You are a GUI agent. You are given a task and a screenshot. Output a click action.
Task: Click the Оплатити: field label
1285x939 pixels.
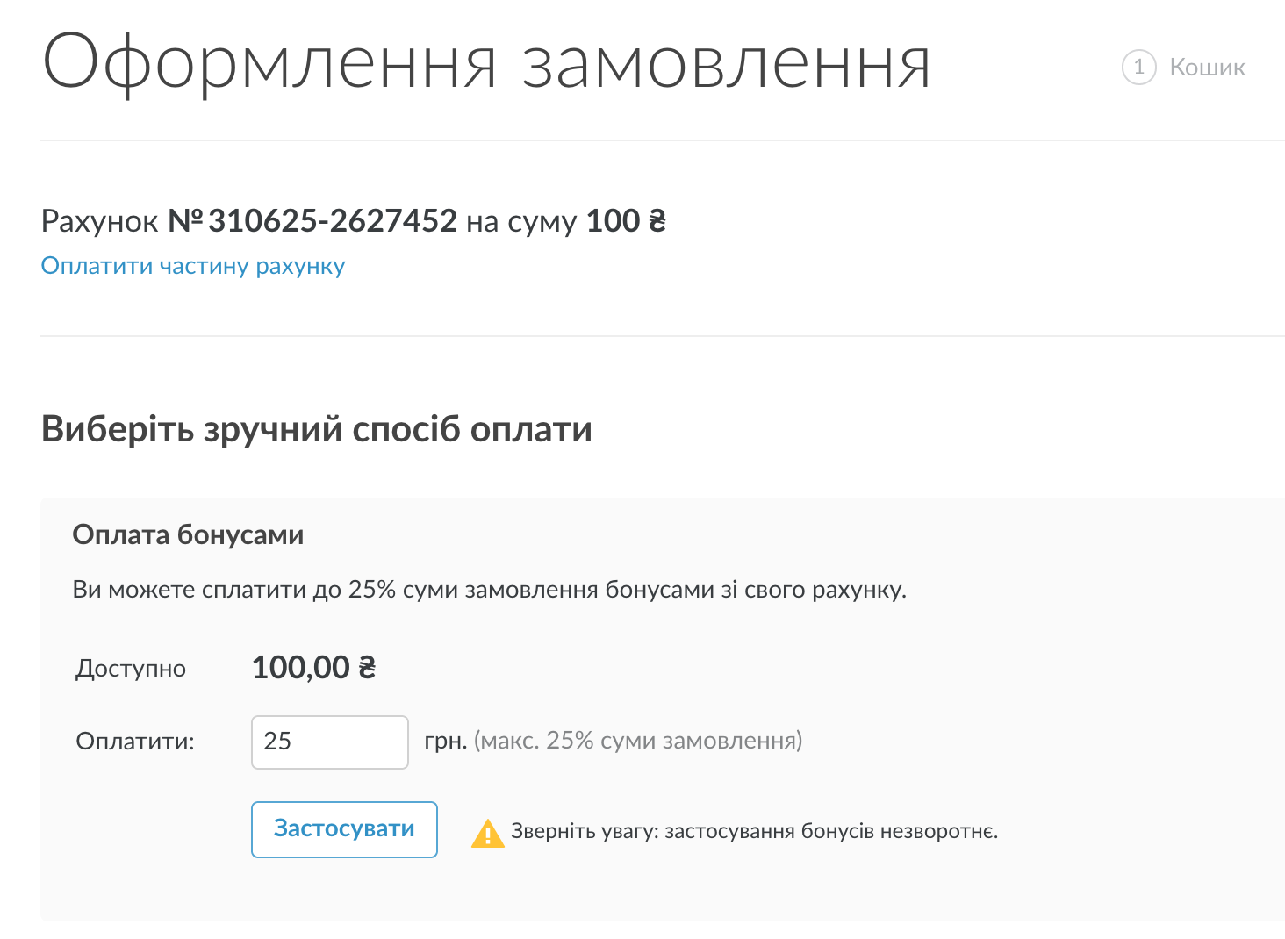click(135, 742)
